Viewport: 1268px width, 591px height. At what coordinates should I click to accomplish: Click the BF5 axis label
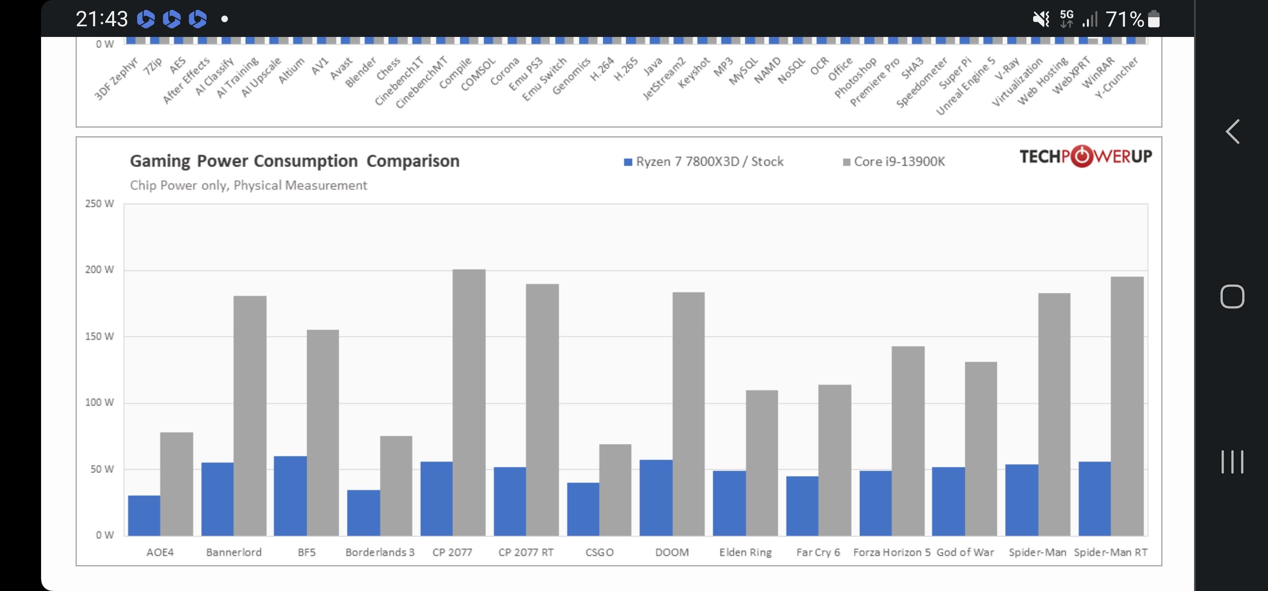[307, 552]
